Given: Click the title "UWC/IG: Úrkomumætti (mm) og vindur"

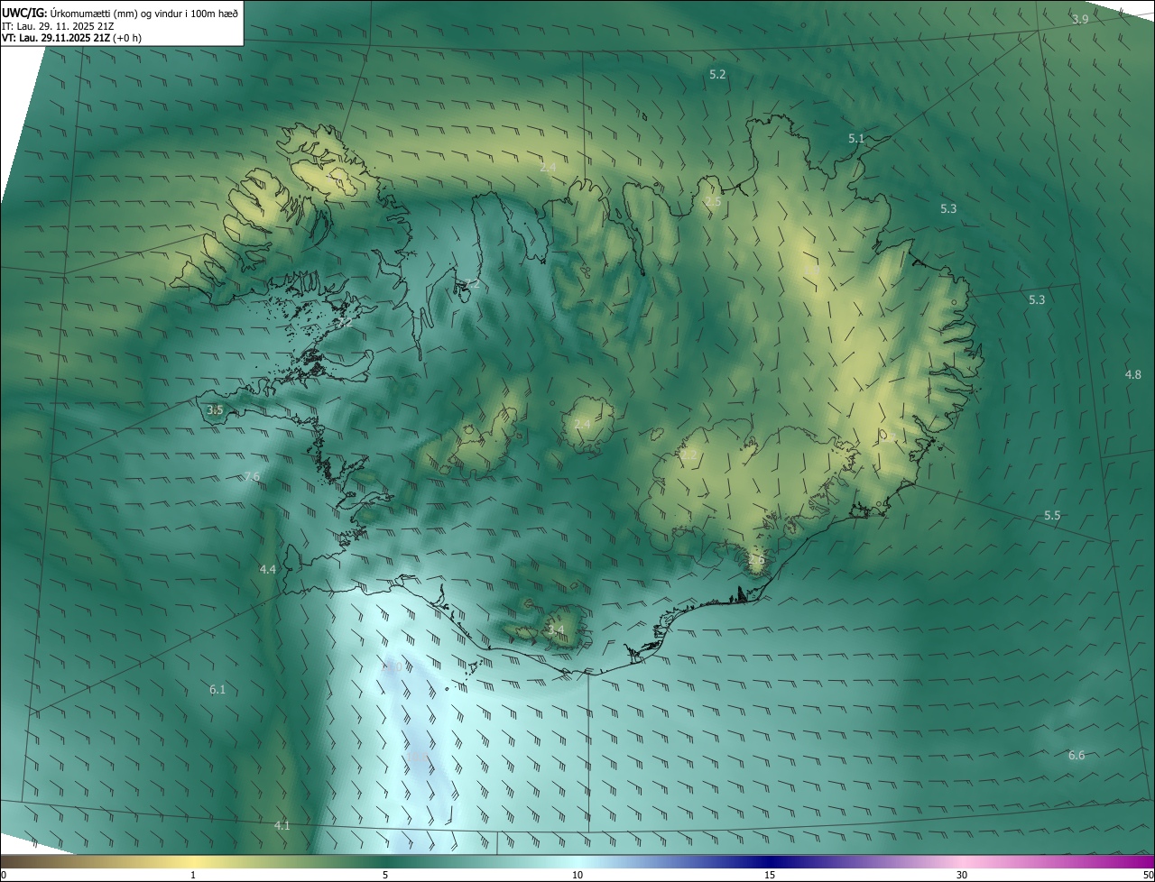Looking at the screenshot, I should (120, 13).
